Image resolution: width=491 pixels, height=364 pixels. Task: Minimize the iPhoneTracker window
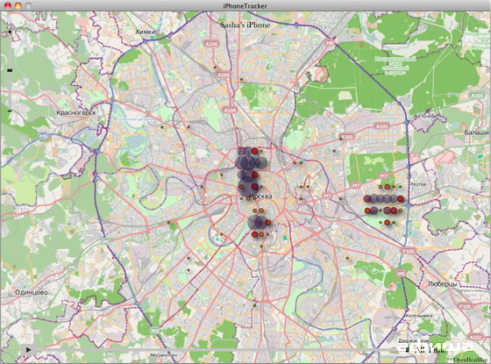point(18,5)
